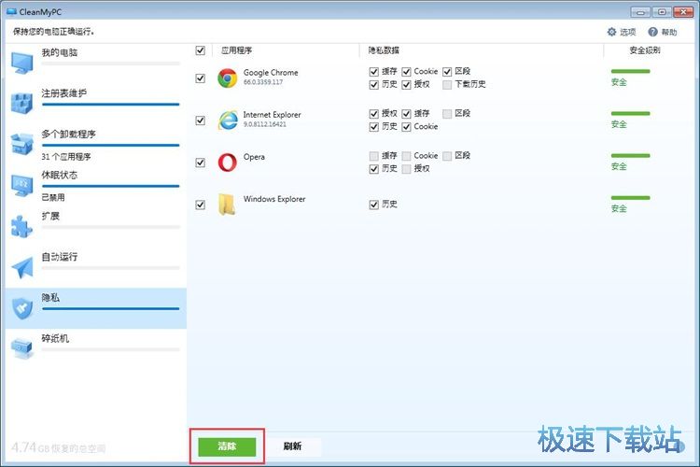Select the 隐私 sidebar section

point(96,308)
